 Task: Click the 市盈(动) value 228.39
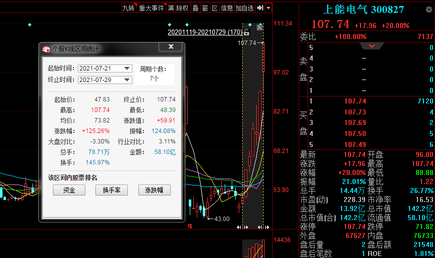tap(355, 199)
